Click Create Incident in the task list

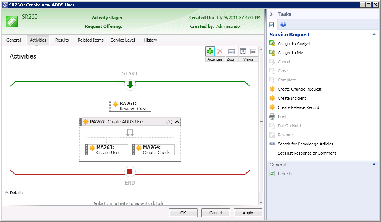(292, 98)
